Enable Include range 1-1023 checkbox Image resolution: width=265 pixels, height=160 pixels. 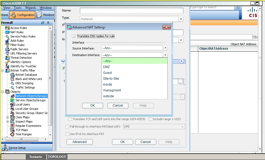coord(150,119)
